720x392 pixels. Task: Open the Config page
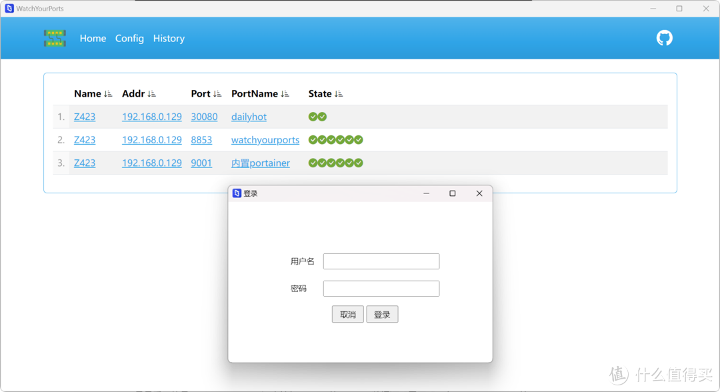(129, 39)
